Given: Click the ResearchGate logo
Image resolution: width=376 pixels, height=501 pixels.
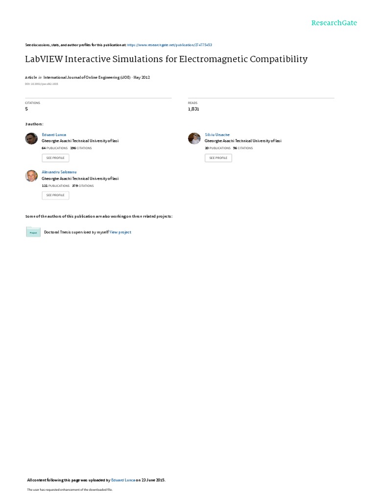Looking at the screenshot, I should [334, 23].
